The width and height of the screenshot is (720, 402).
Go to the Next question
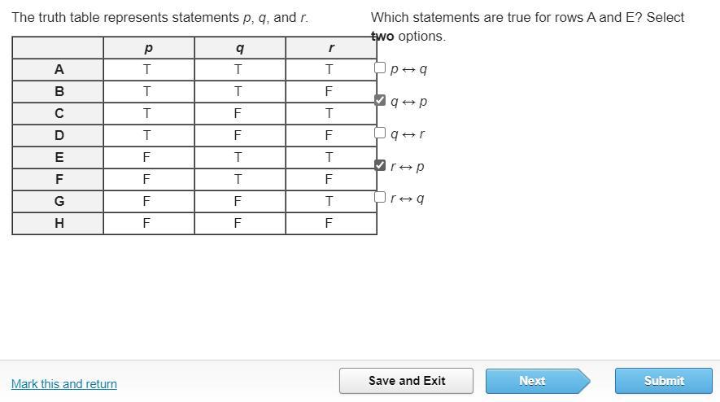click(532, 381)
